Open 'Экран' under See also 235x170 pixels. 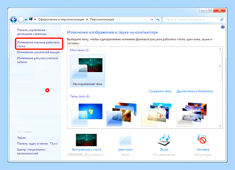[x=22, y=138]
